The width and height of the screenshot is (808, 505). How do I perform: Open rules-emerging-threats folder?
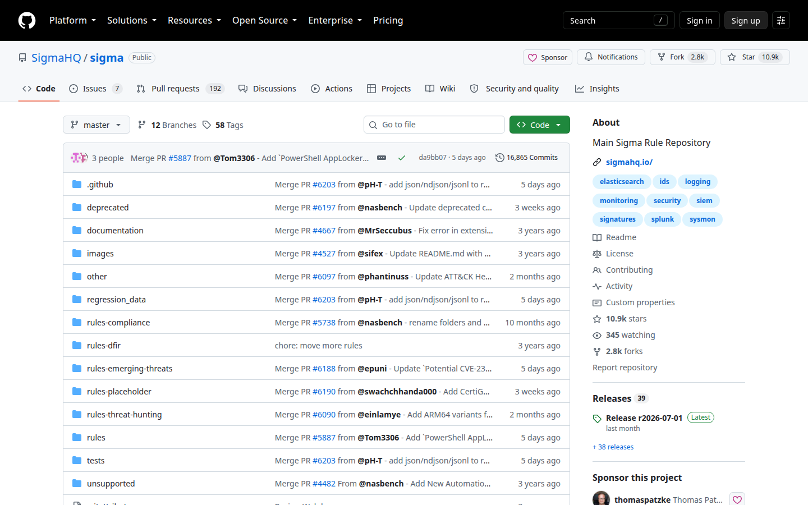click(x=130, y=369)
